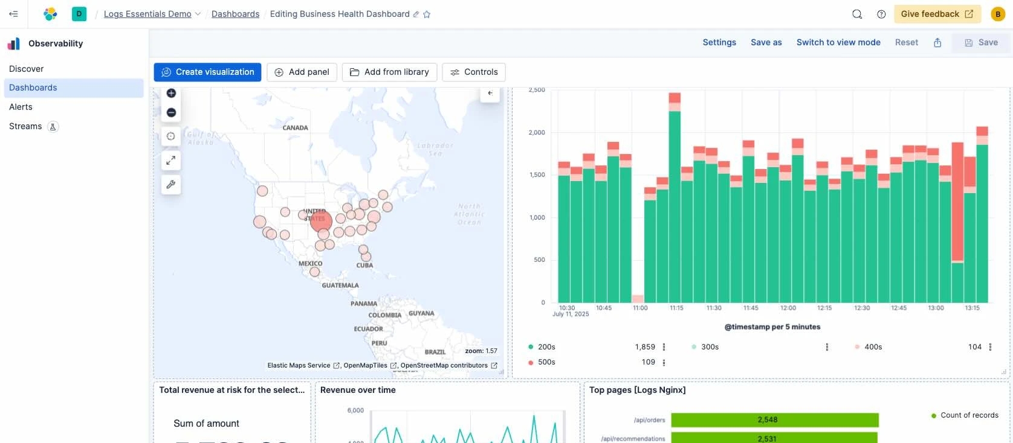1013x443 pixels.
Task: Star the dashboard as favorite
Action: click(x=427, y=14)
